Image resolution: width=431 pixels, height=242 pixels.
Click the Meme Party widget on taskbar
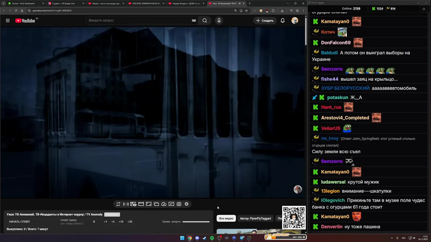[286, 237]
